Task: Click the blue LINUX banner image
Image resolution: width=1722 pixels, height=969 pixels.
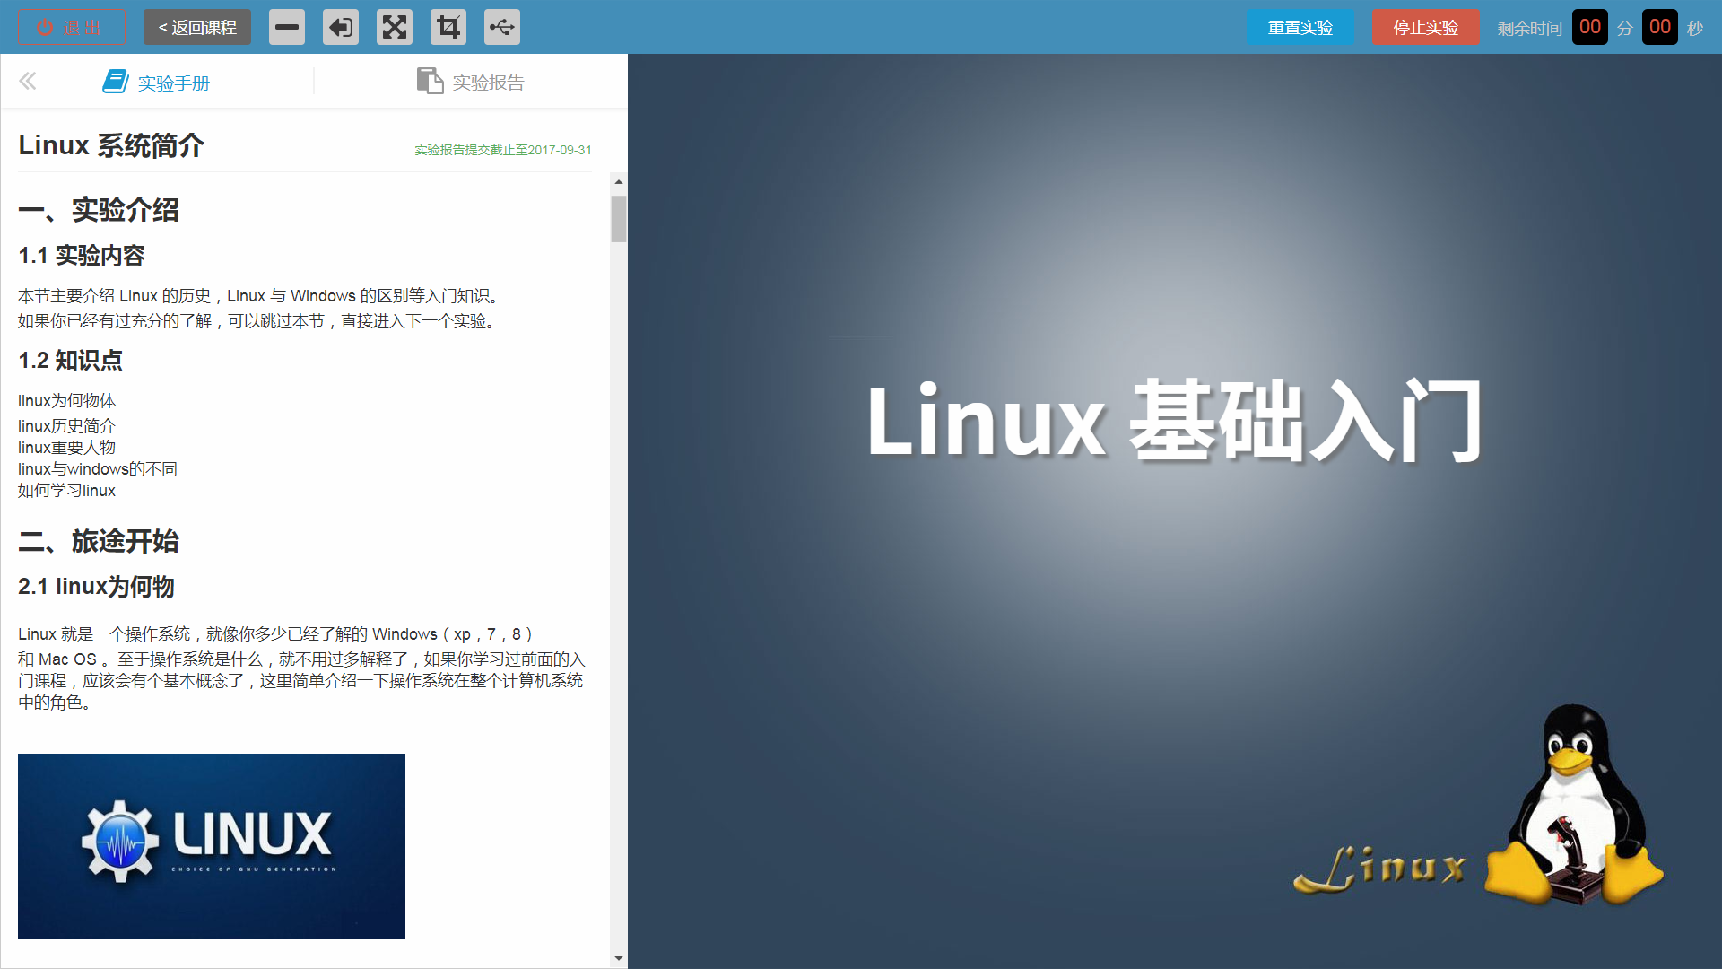Action: coord(212,846)
